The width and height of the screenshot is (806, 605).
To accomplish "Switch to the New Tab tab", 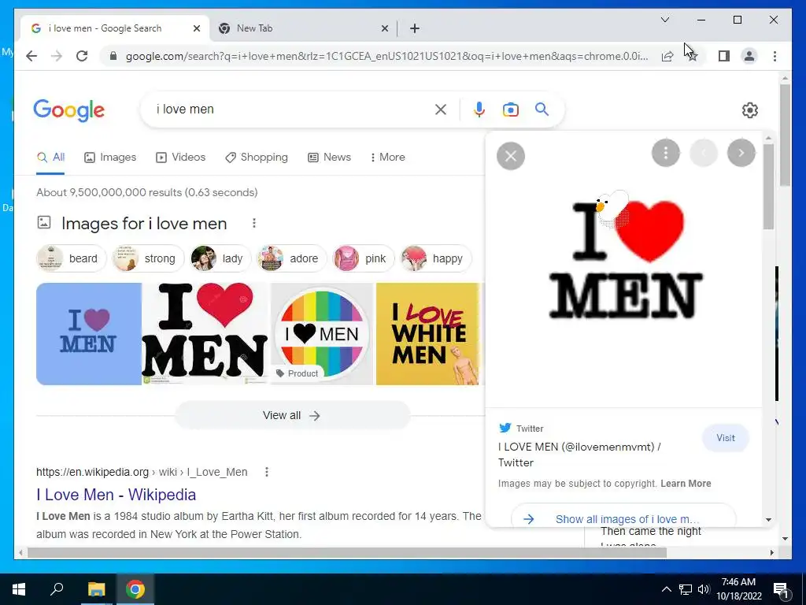I will [x=303, y=28].
